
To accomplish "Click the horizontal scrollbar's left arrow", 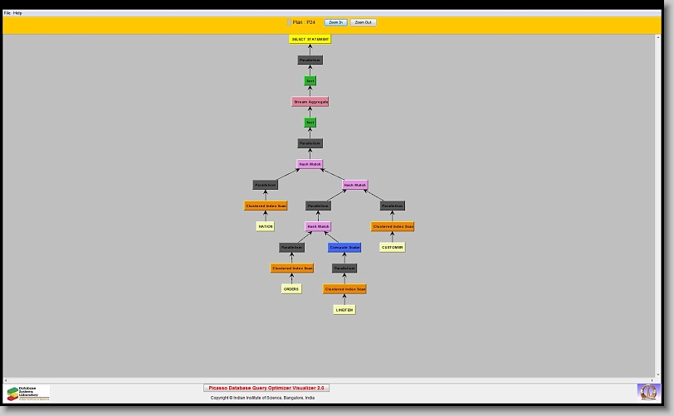I will [6, 380].
